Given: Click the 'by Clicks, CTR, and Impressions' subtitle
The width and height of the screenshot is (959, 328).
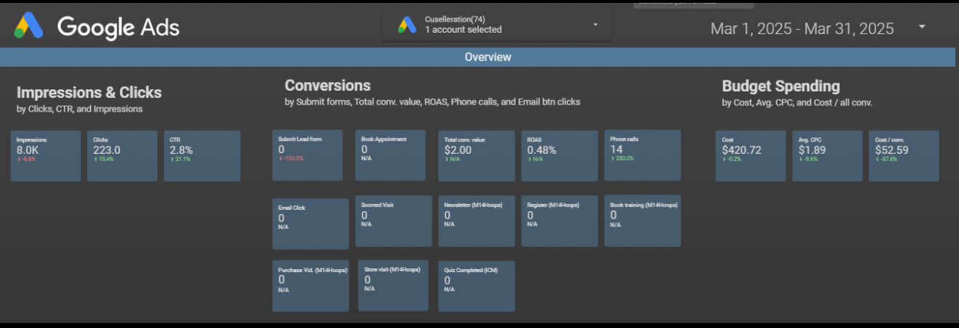Looking at the screenshot, I should (80, 110).
